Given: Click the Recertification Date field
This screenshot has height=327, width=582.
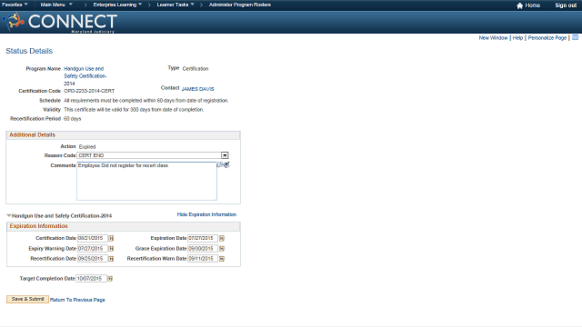Looking at the screenshot, I should (x=92, y=259).
